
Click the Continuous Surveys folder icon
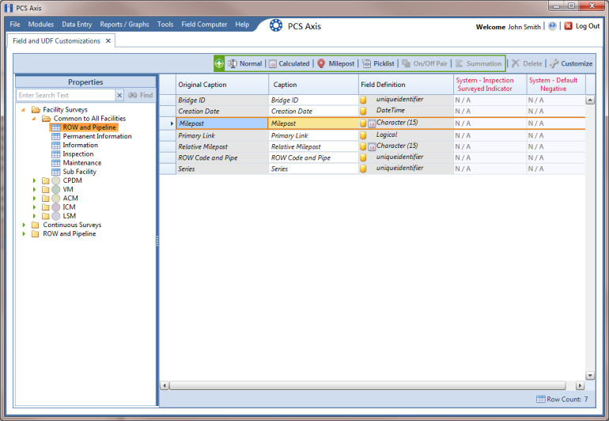click(x=36, y=225)
